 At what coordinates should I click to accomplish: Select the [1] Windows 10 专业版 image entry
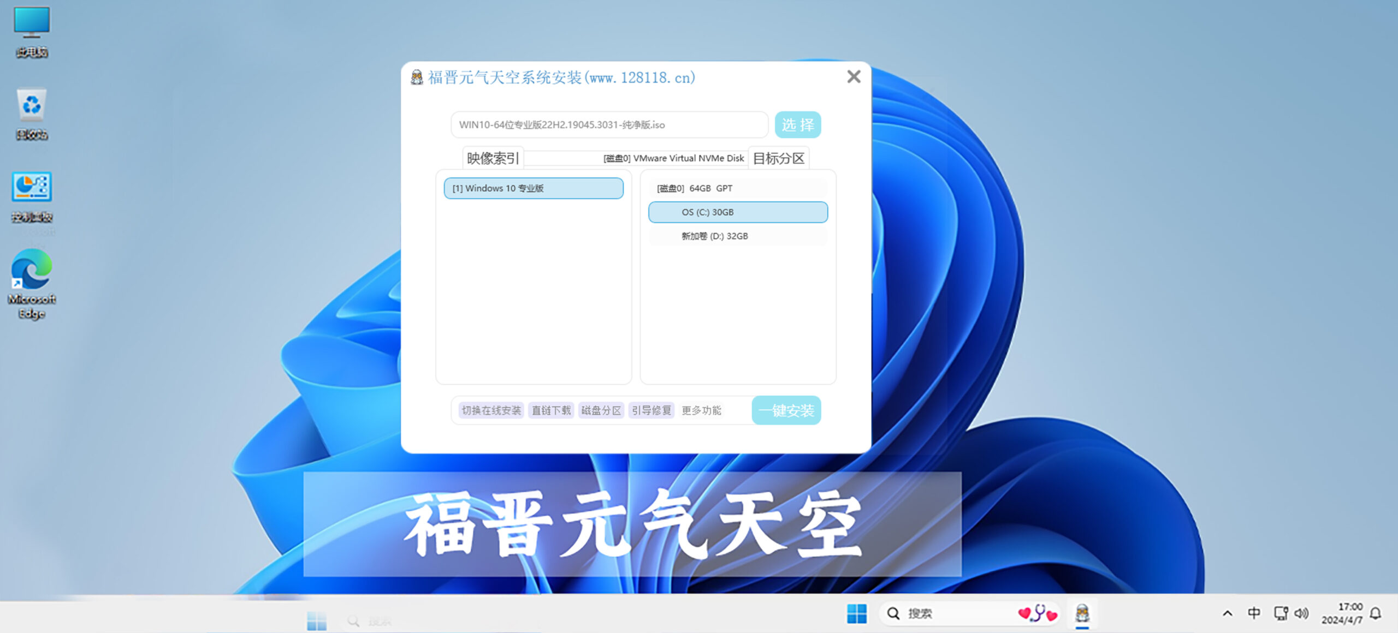[x=534, y=188]
